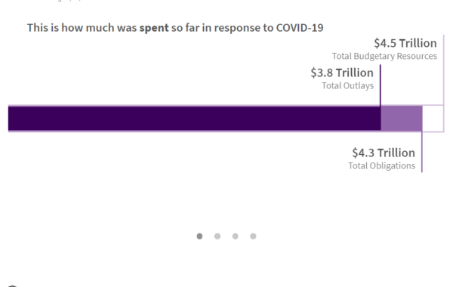The width and height of the screenshot is (453, 287).
Task: Select the $4.3 Trillion amount label
Action: [x=384, y=153]
